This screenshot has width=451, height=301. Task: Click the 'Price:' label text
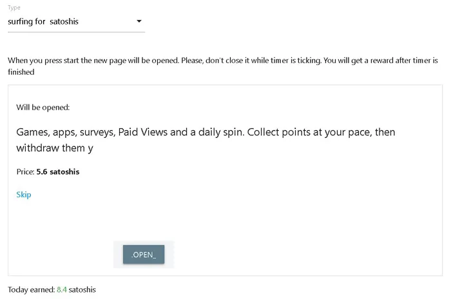tap(25, 172)
